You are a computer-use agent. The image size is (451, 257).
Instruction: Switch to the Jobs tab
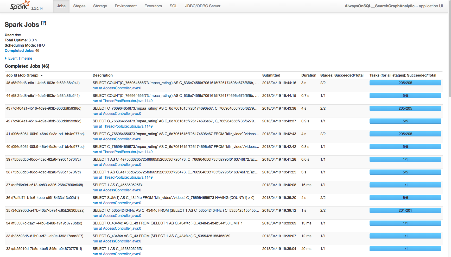click(61, 6)
